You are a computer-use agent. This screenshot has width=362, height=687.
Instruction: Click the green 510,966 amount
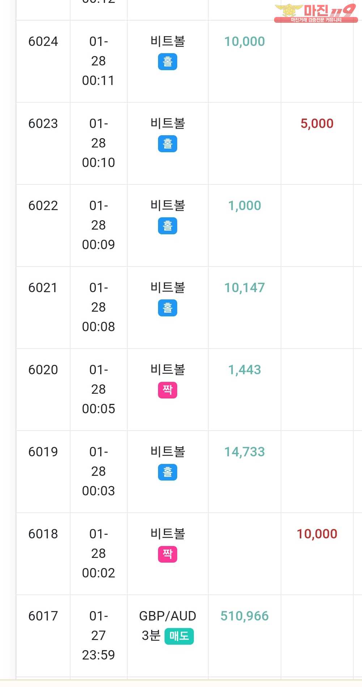(x=244, y=616)
